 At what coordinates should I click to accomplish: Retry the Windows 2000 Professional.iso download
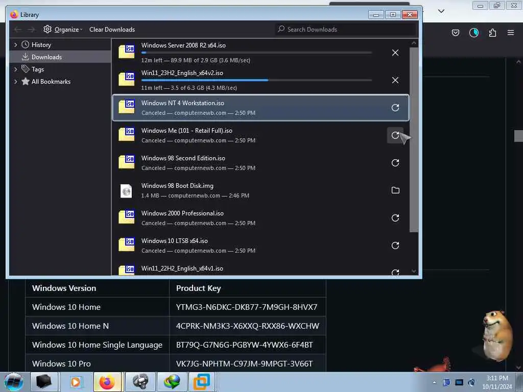click(x=395, y=218)
